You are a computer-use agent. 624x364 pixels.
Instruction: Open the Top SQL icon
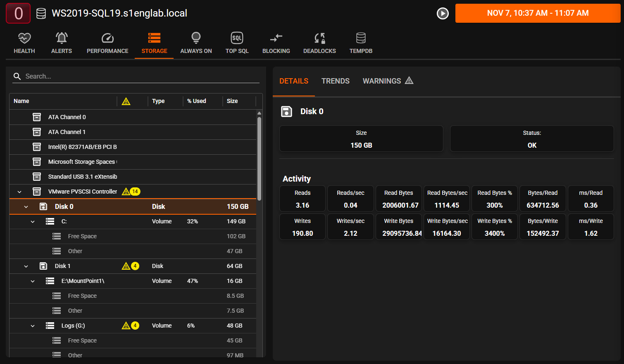click(x=237, y=38)
